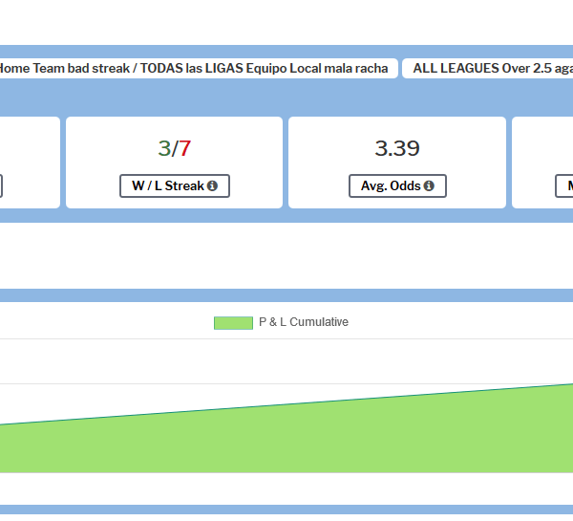Click the green cumulative chart area
Screen dimensions: 573x521
click(286, 439)
